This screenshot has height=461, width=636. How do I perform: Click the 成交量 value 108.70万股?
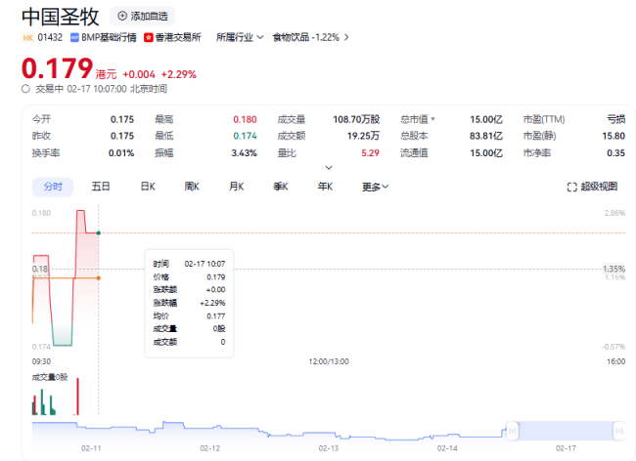356,119
